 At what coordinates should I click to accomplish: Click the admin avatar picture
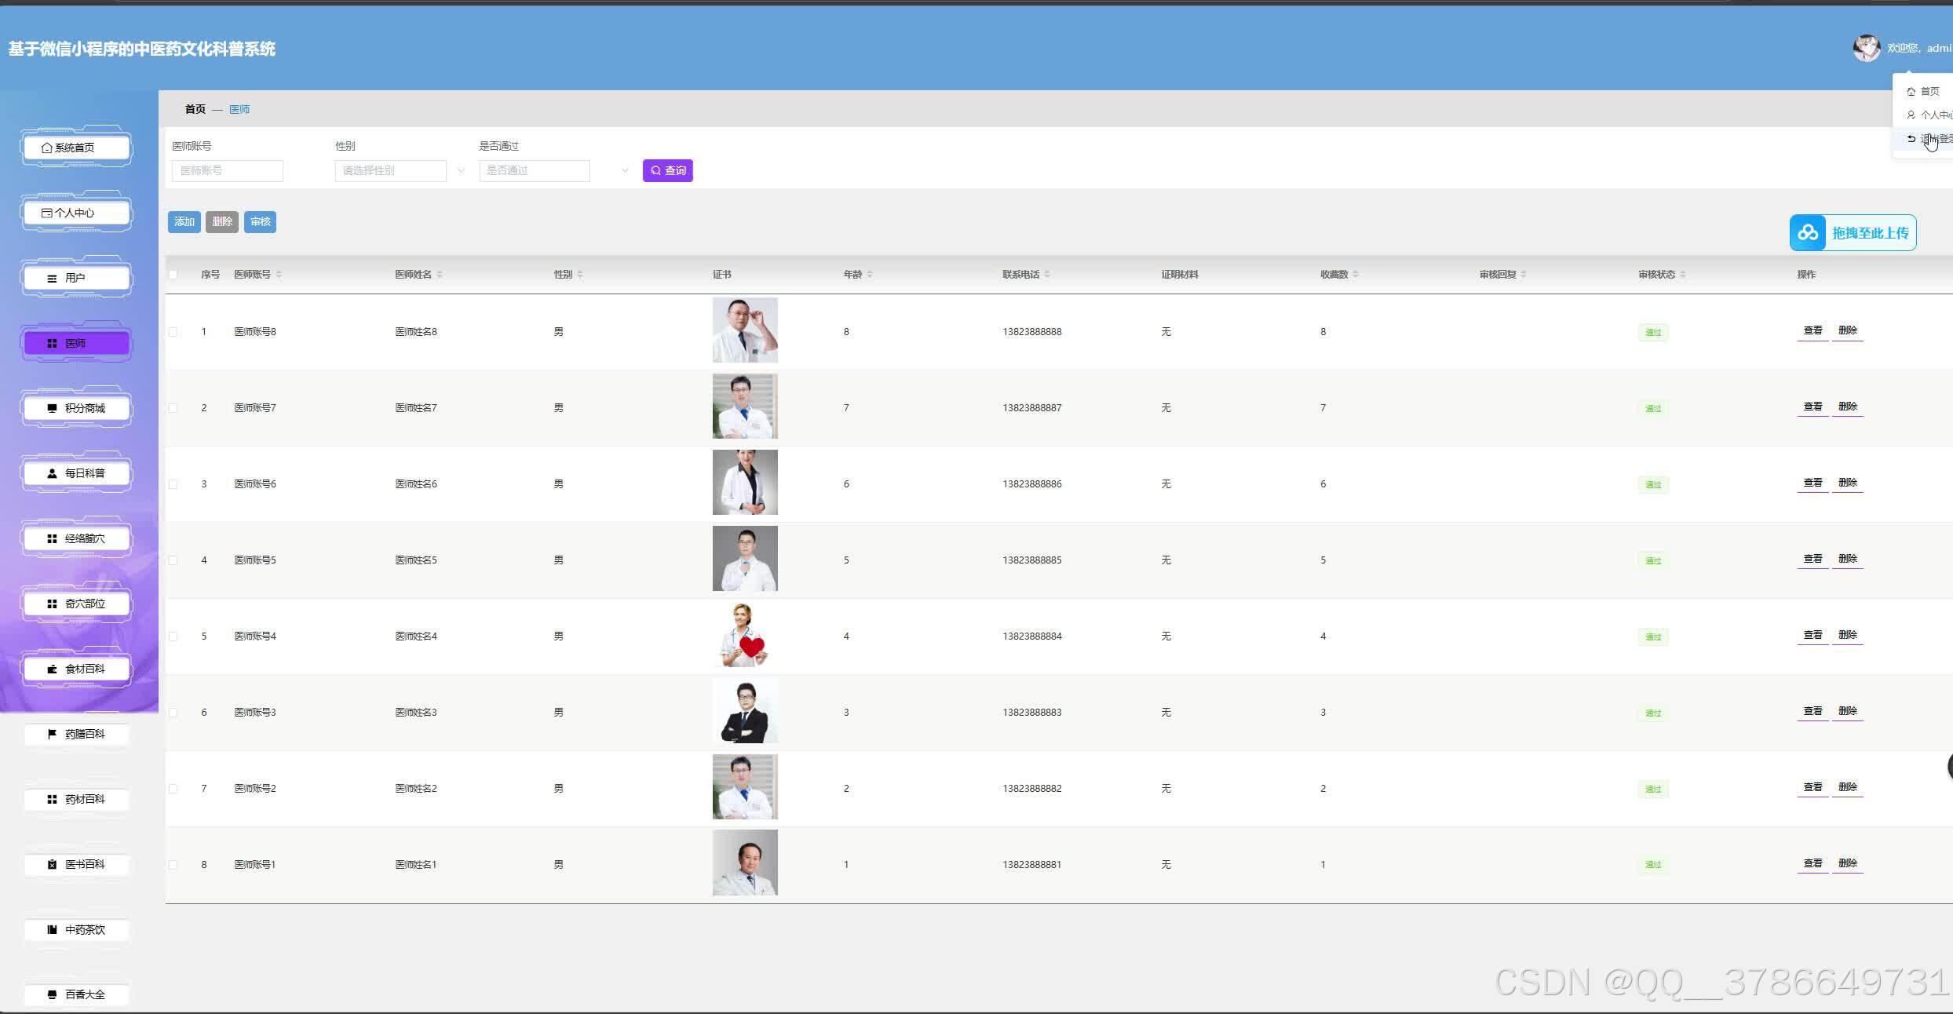[1866, 48]
